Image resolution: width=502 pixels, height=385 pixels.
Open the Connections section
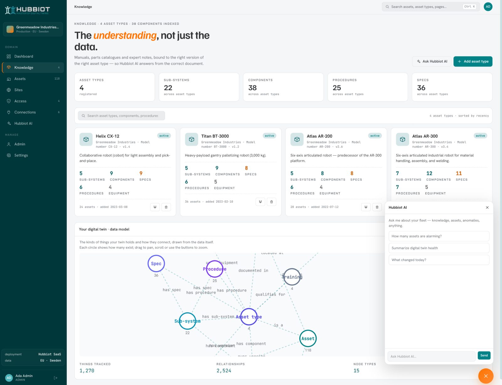click(33, 112)
